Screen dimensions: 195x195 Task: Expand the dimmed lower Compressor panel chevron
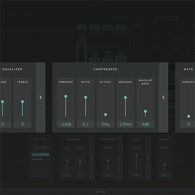pyautogui.click(x=120, y=158)
